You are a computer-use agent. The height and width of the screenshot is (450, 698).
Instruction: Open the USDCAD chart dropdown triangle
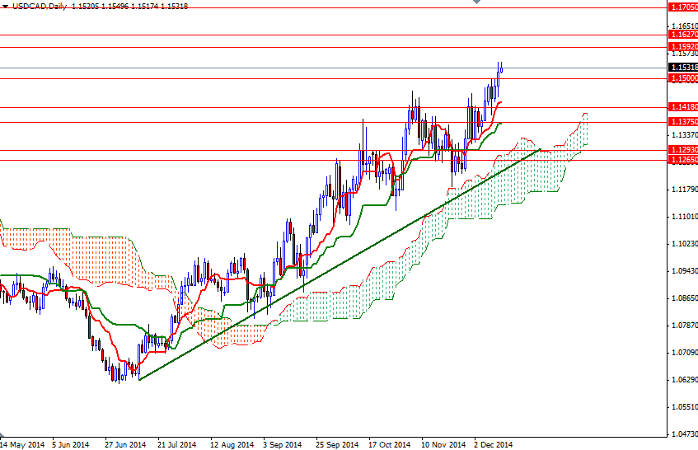coord(5,7)
